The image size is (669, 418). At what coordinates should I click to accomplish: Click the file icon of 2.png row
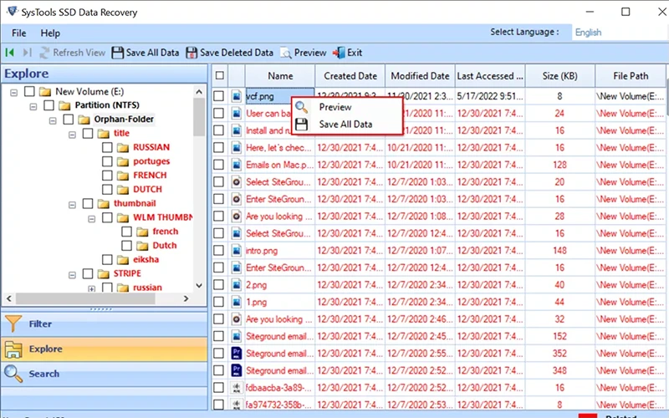click(237, 284)
